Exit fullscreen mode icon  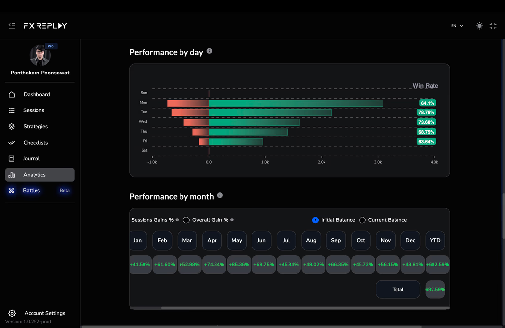(493, 26)
